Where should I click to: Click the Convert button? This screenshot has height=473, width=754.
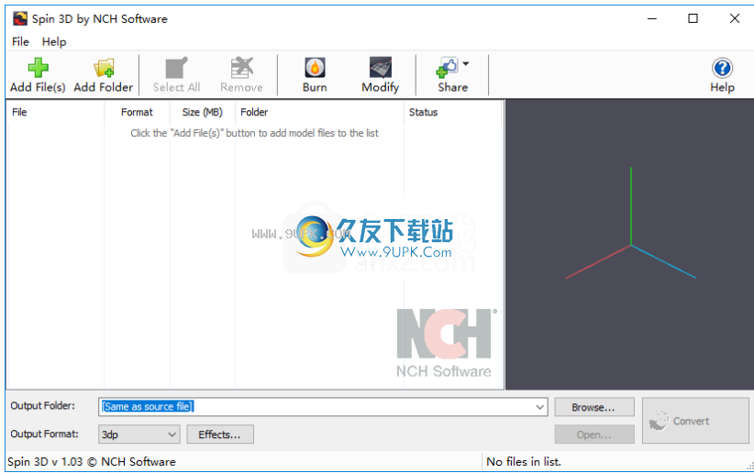click(x=695, y=421)
